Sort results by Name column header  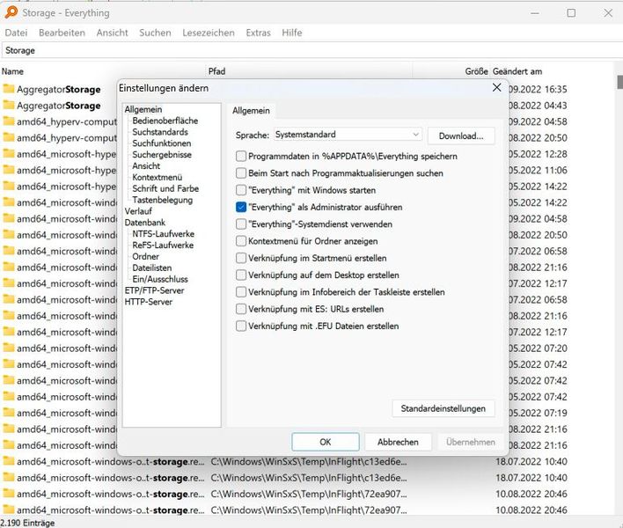(13, 70)
